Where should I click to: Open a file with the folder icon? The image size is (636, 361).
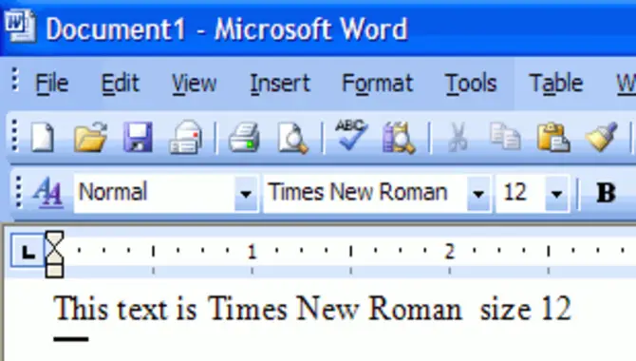click(90, 137)
